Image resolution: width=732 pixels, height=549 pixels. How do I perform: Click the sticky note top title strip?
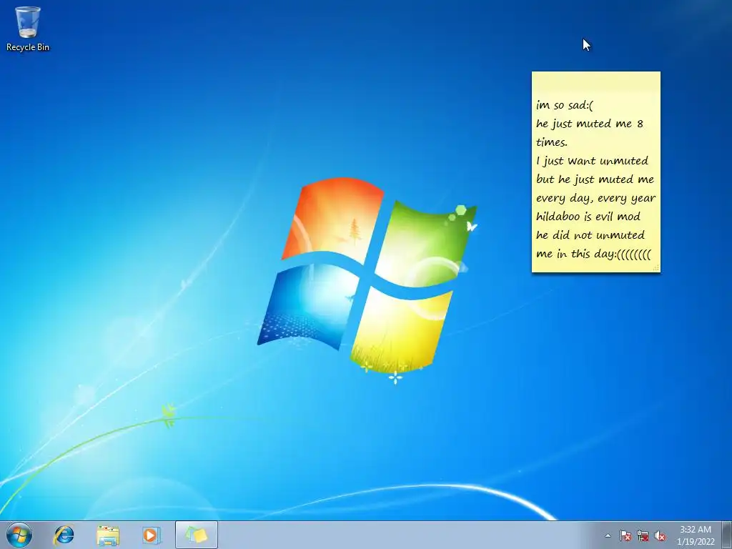click(596, 80)
